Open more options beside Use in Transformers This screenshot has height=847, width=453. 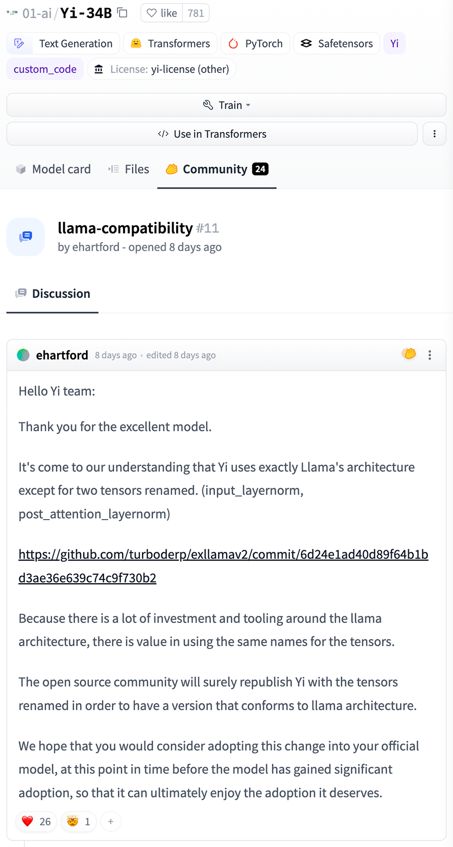(x=434, y=134)
